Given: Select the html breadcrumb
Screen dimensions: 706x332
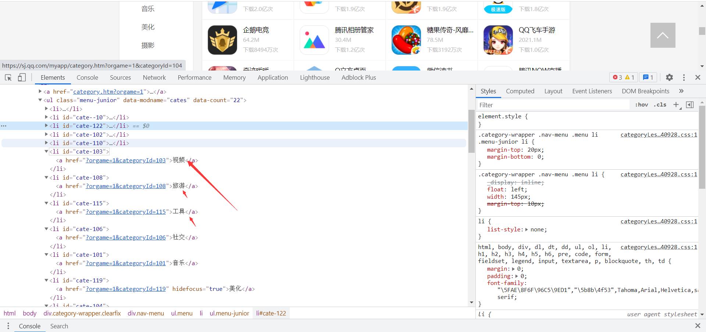Looking at the screenshot, I should click(x=10, y=313).
